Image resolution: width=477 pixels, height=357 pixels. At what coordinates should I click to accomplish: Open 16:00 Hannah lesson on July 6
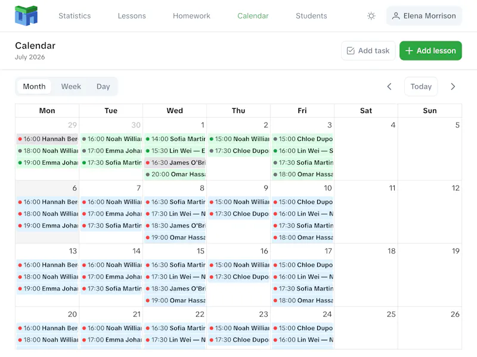click(x=48, y=202)
